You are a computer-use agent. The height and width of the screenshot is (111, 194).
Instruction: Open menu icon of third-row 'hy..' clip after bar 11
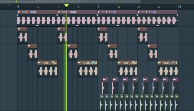tap(149, 46)
